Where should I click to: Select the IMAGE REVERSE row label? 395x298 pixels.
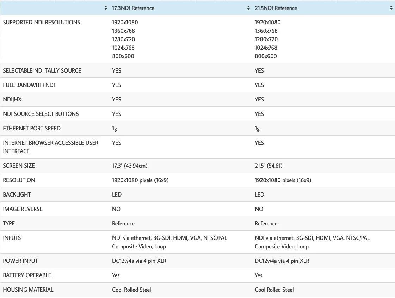23,209
